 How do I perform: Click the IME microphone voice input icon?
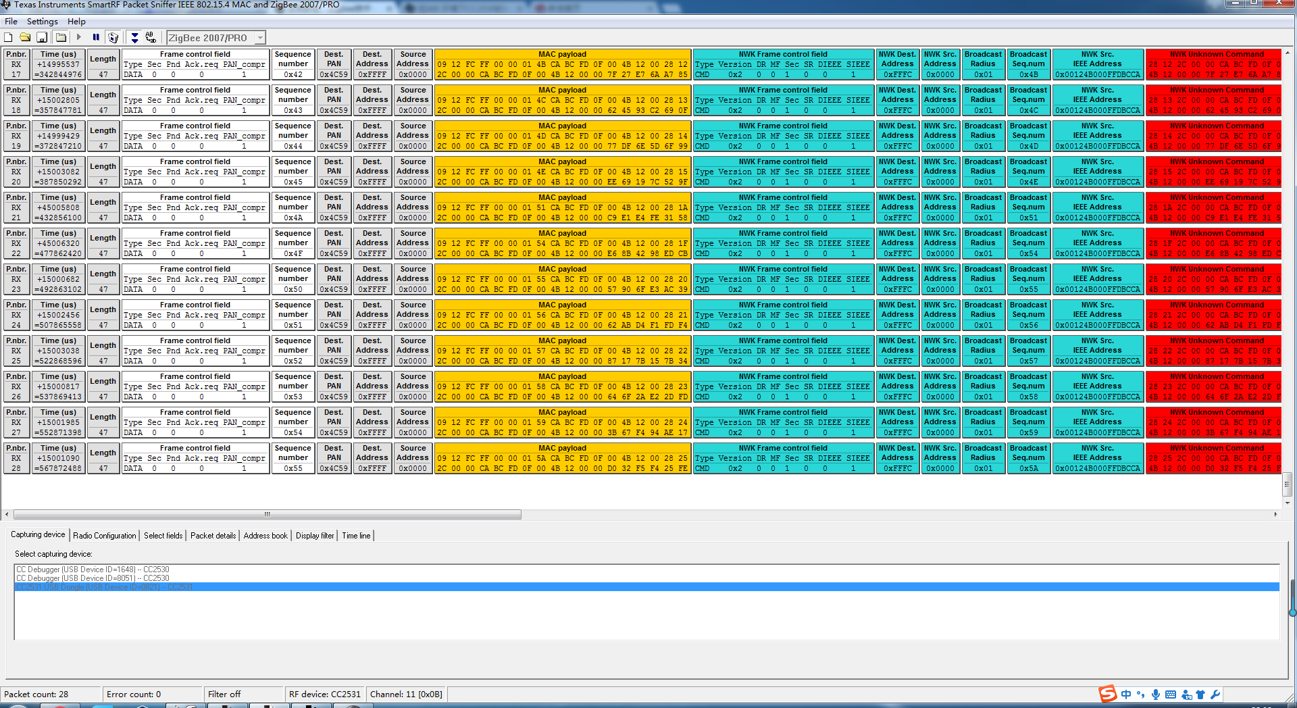pyautogui.click(x=1156, y=694)
